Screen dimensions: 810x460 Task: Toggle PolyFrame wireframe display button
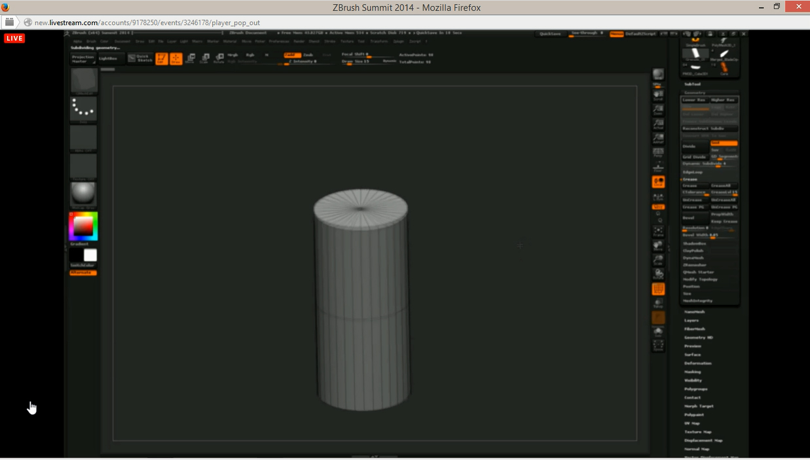[658, 289]
